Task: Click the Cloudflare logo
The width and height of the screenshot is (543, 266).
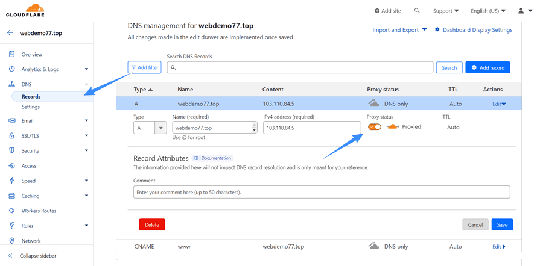Action: click(x=25, y=10)
